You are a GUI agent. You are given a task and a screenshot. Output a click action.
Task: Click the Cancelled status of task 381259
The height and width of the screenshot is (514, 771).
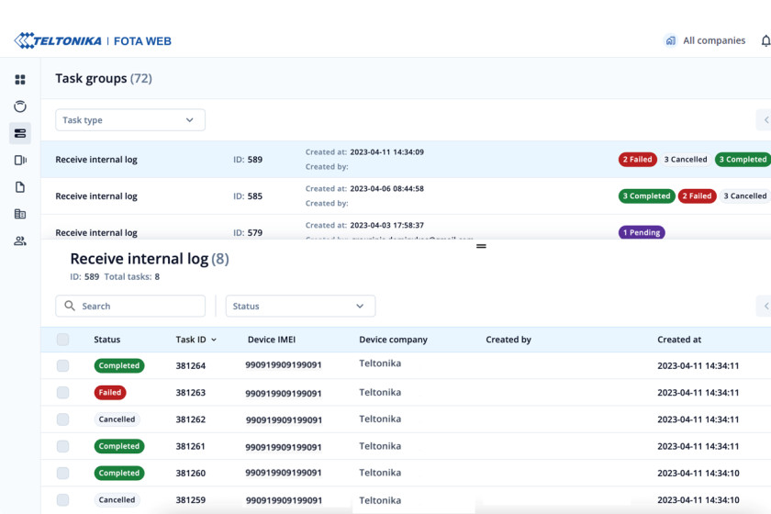[x=117, y=499]
